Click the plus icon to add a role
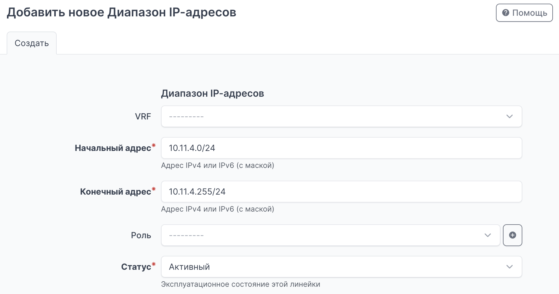 coord(512,235)
